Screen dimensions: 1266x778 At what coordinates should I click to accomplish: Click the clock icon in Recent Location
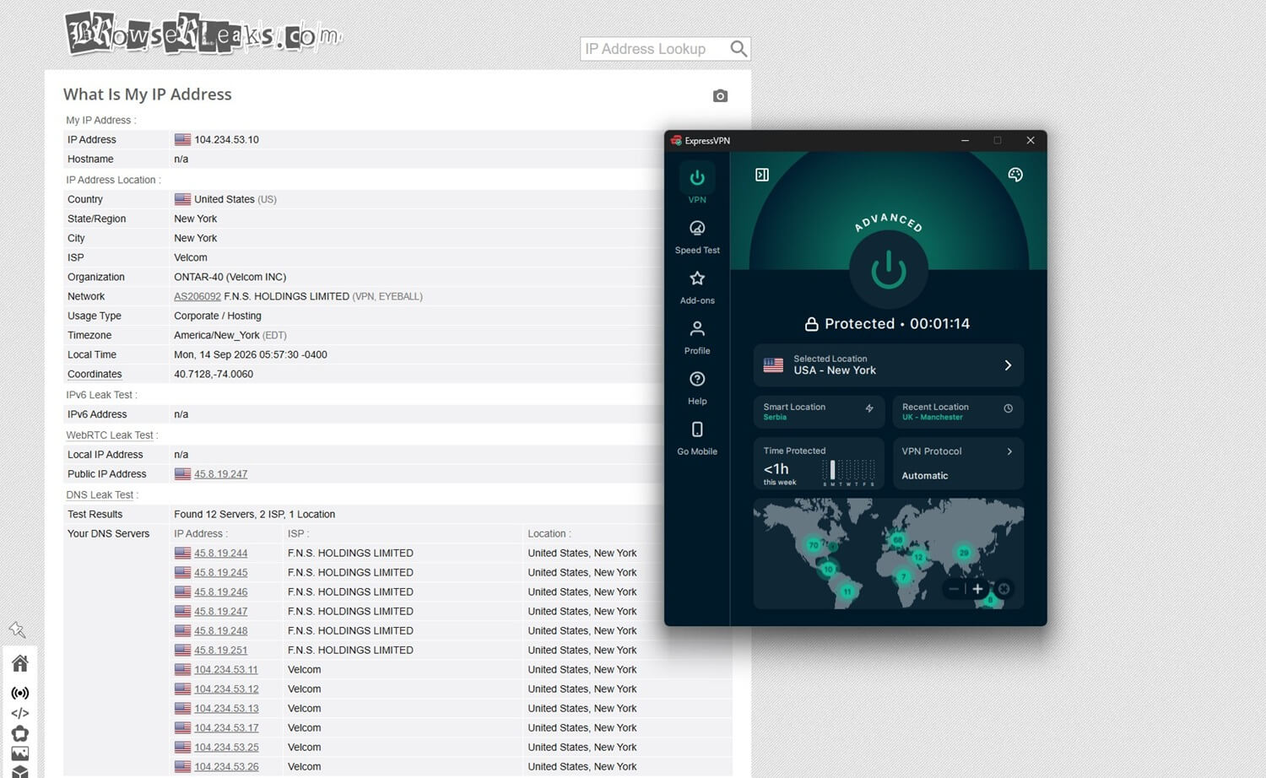point(1008,408)
